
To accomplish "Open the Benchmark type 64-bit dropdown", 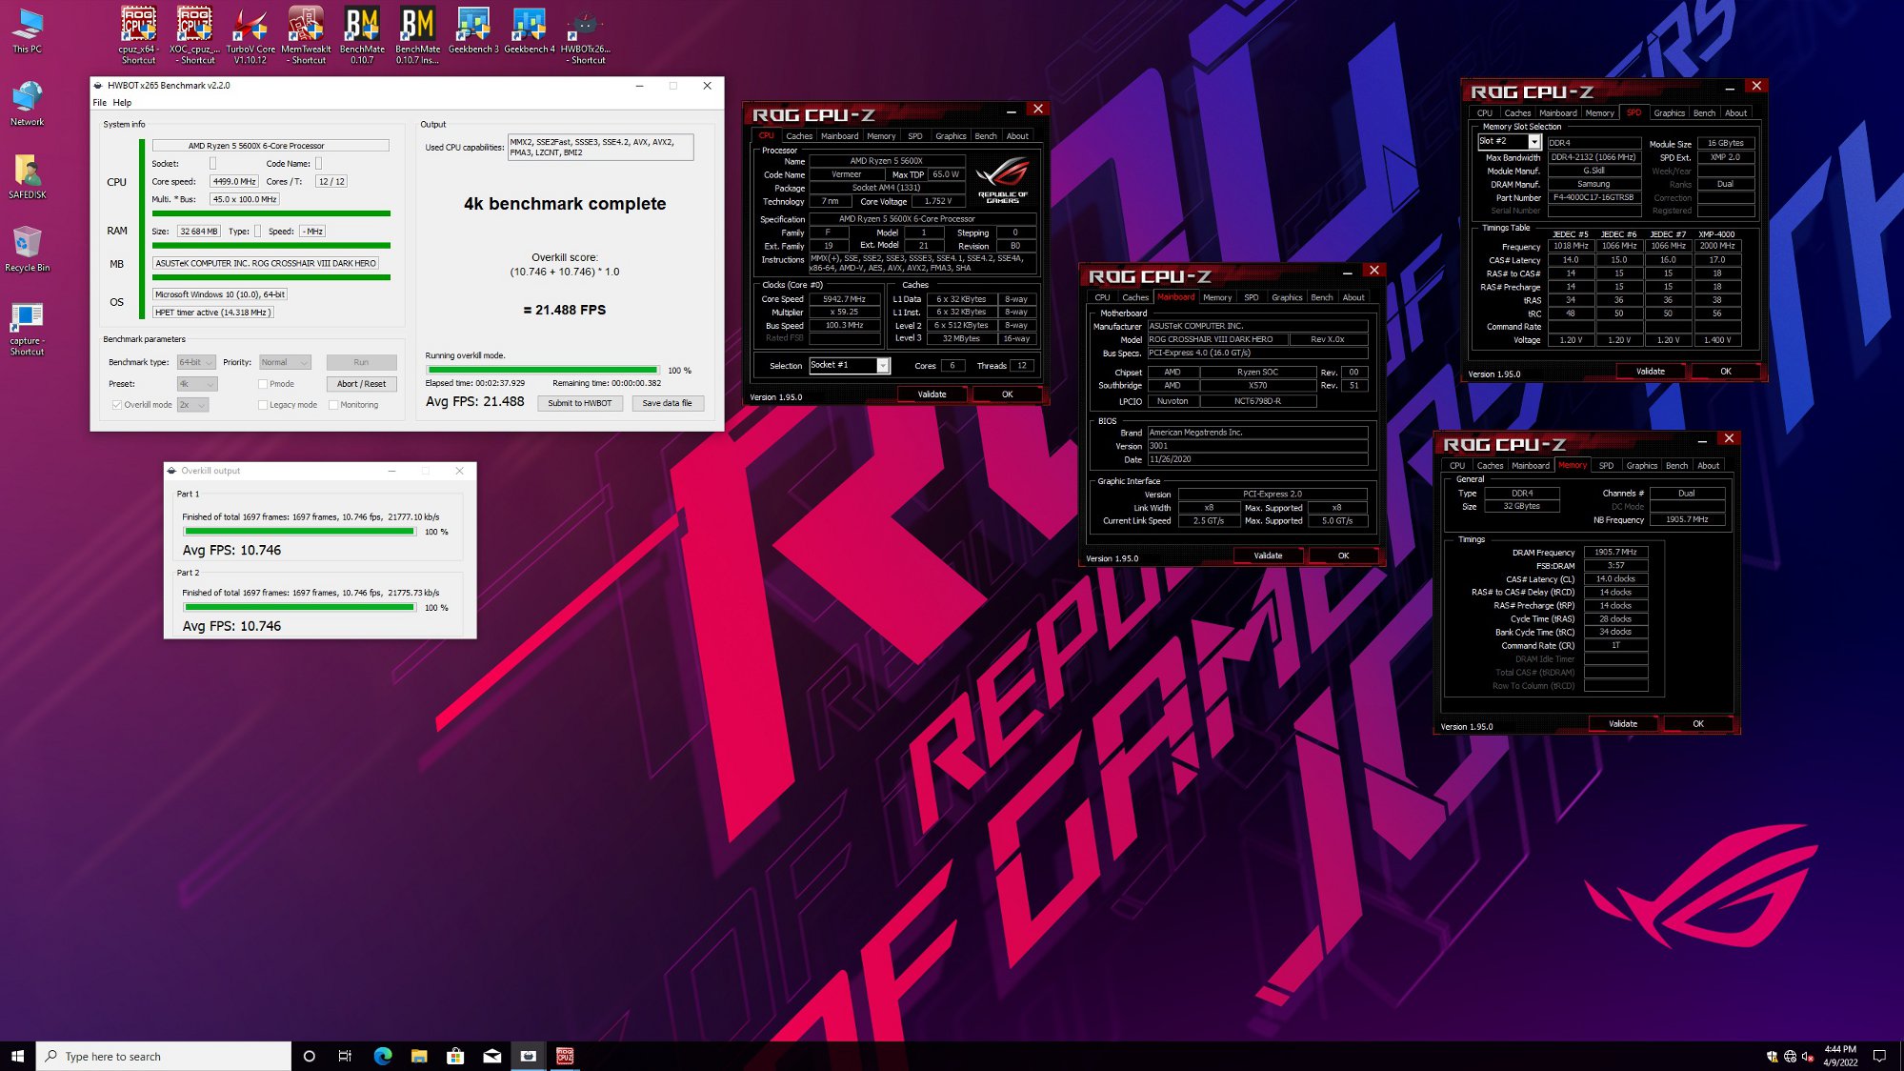I will pos(196,362).
